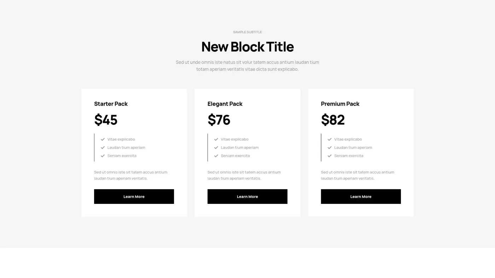Click the checkmark beside Seniam exercita in Elegant Pack

[216, 156]
